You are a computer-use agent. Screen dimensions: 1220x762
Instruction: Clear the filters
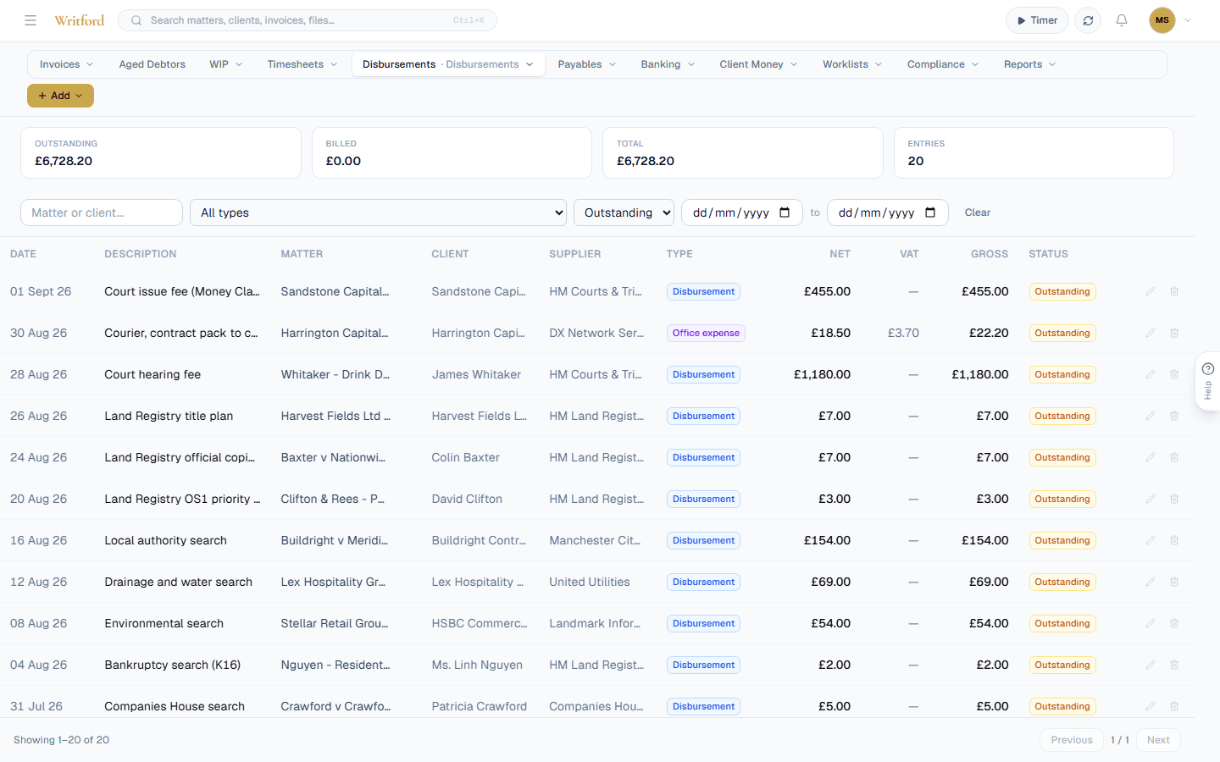click(x=978, y=213)
